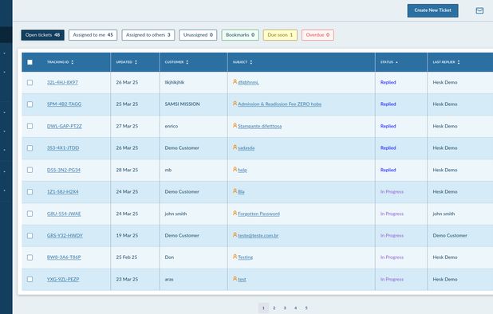
Task: Select current page 1 in pagination
Action: pos(263,308)
